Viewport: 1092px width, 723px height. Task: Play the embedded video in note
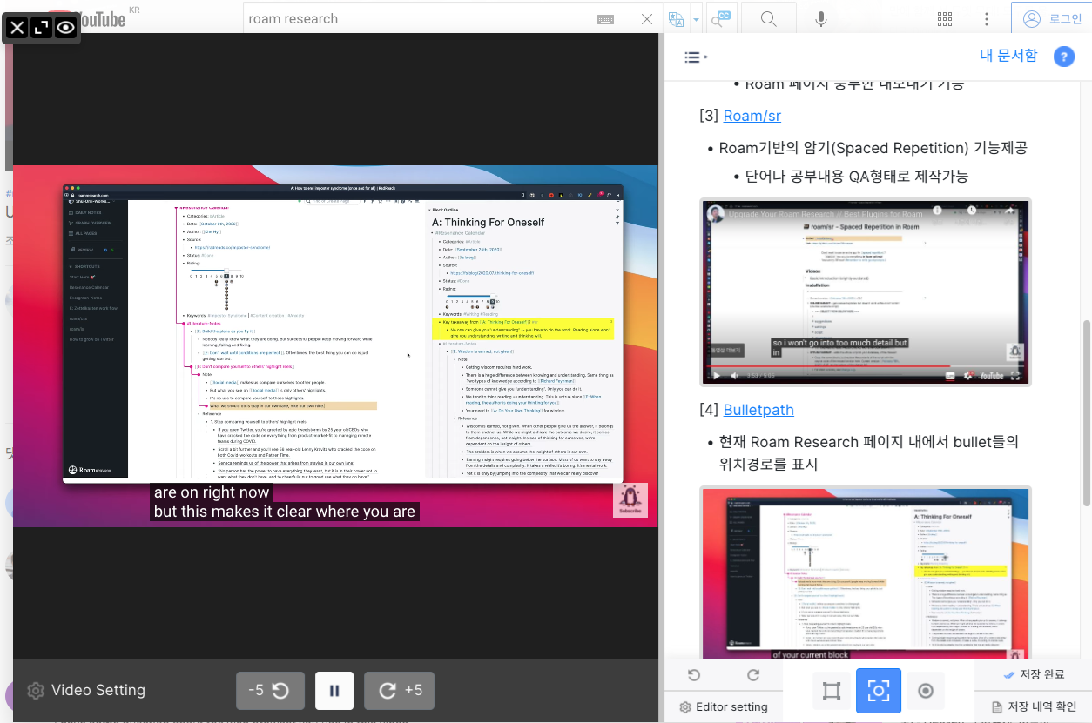(x=717, y=375)
